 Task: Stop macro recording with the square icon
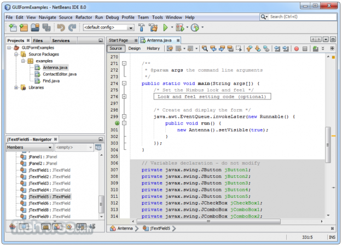(305, 49)
